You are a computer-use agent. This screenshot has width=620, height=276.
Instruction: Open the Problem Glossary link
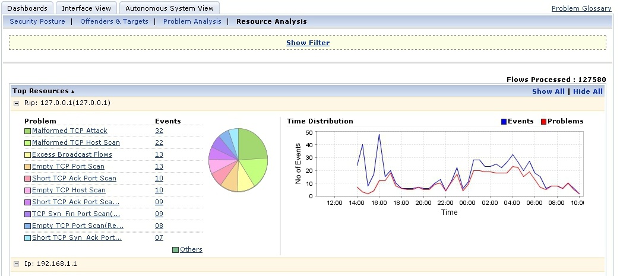(581, 8)
